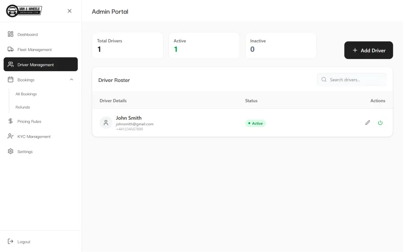Focus the Search drivers field

[x=352, y=80]
